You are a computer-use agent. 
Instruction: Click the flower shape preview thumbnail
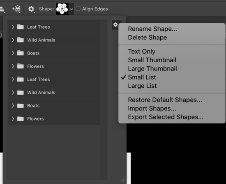[x=62, y=9]
